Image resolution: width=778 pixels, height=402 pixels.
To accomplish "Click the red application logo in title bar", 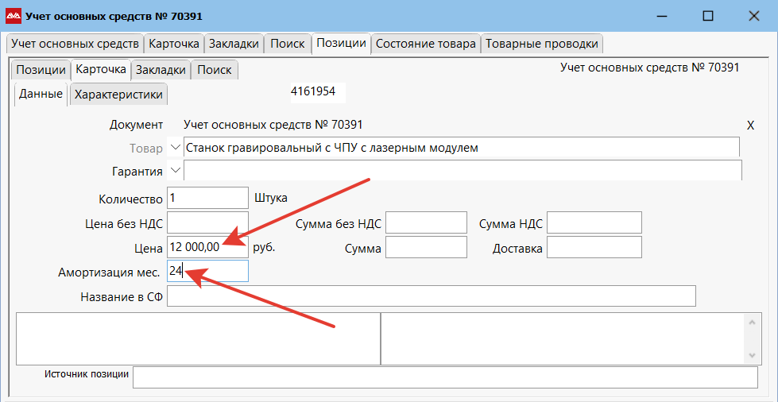I will click(13, 17).
